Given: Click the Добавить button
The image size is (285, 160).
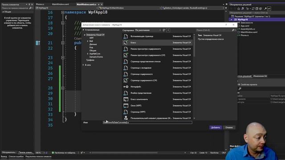Looking at the screenshot, I should pos(216,128).
